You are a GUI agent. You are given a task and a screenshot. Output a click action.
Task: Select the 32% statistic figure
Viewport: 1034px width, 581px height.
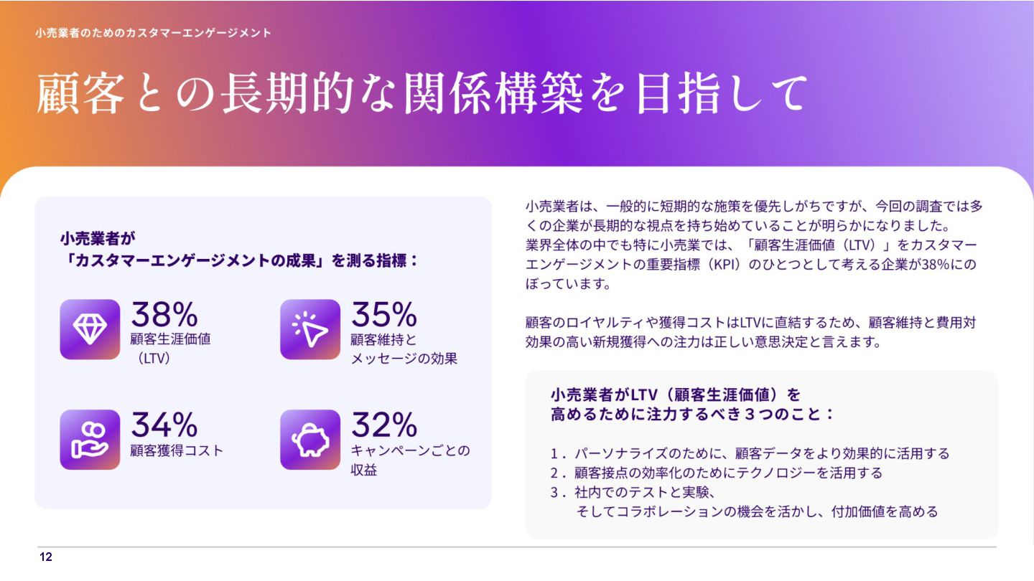[x=383, y=425]
